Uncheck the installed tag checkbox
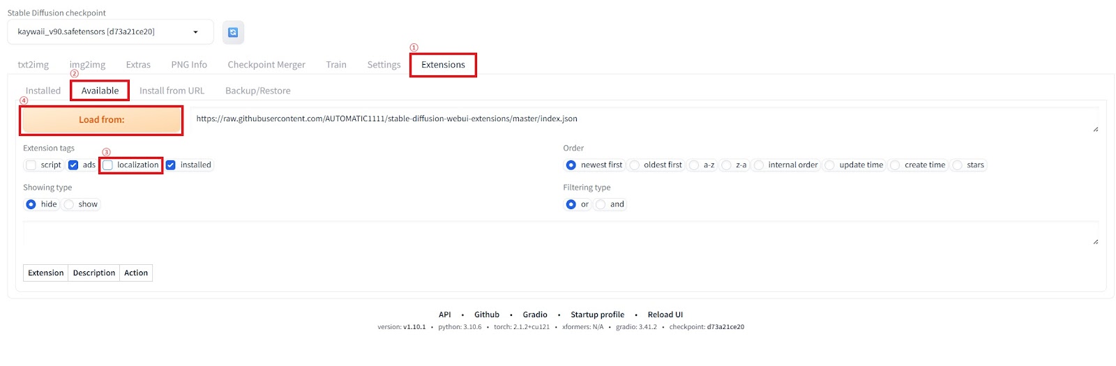Screen dimensions: 1116x366 click(x=171, y=165)
